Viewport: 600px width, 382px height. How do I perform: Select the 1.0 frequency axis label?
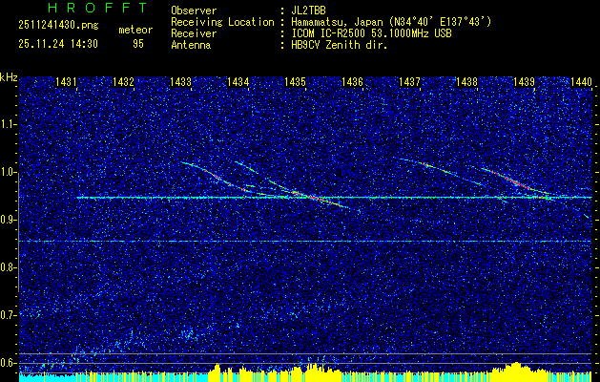click(9, 173)
